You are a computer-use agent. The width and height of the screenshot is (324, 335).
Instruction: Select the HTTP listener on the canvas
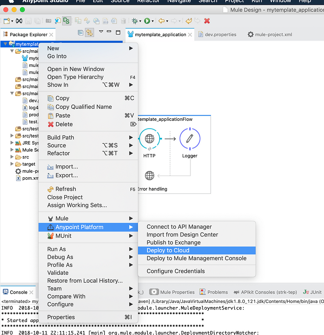pos(149,139)
